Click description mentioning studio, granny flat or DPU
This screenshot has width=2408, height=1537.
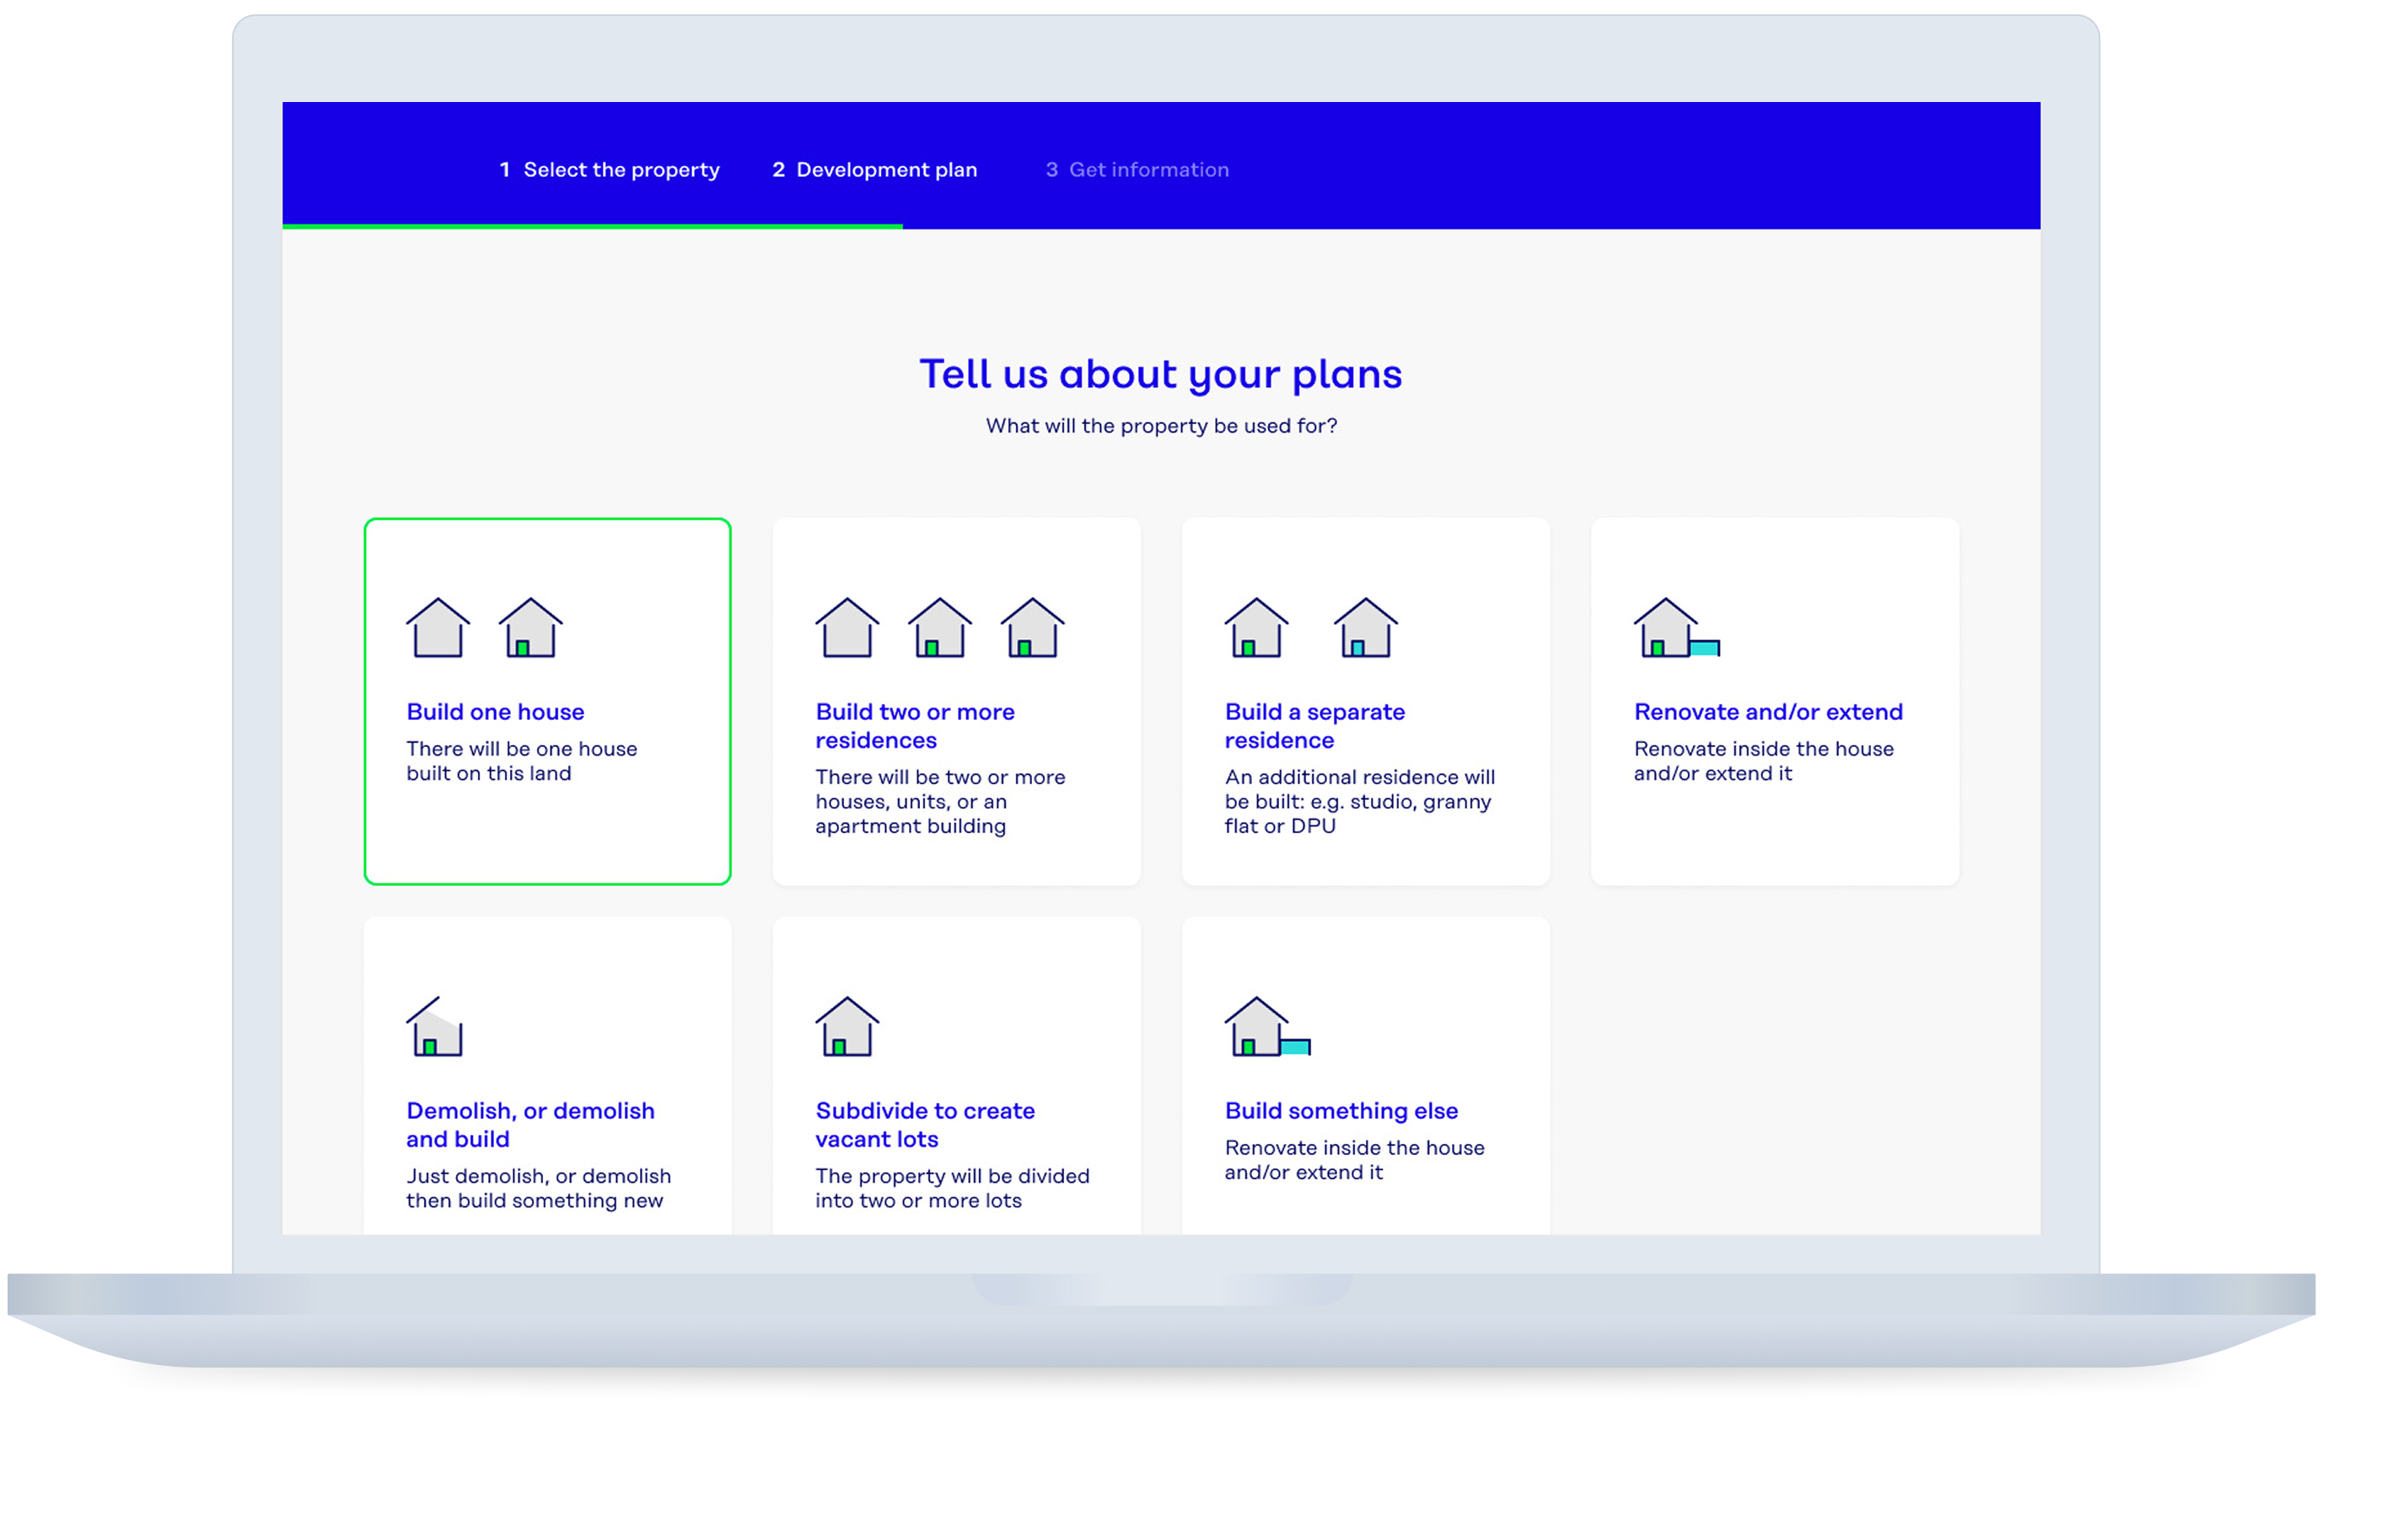tap(1359, 801)
